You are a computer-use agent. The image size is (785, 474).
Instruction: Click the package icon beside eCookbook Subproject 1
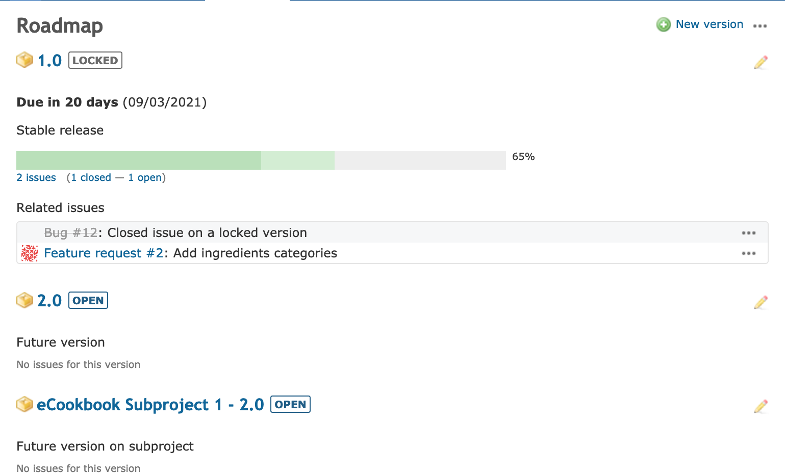pos(24,404)
